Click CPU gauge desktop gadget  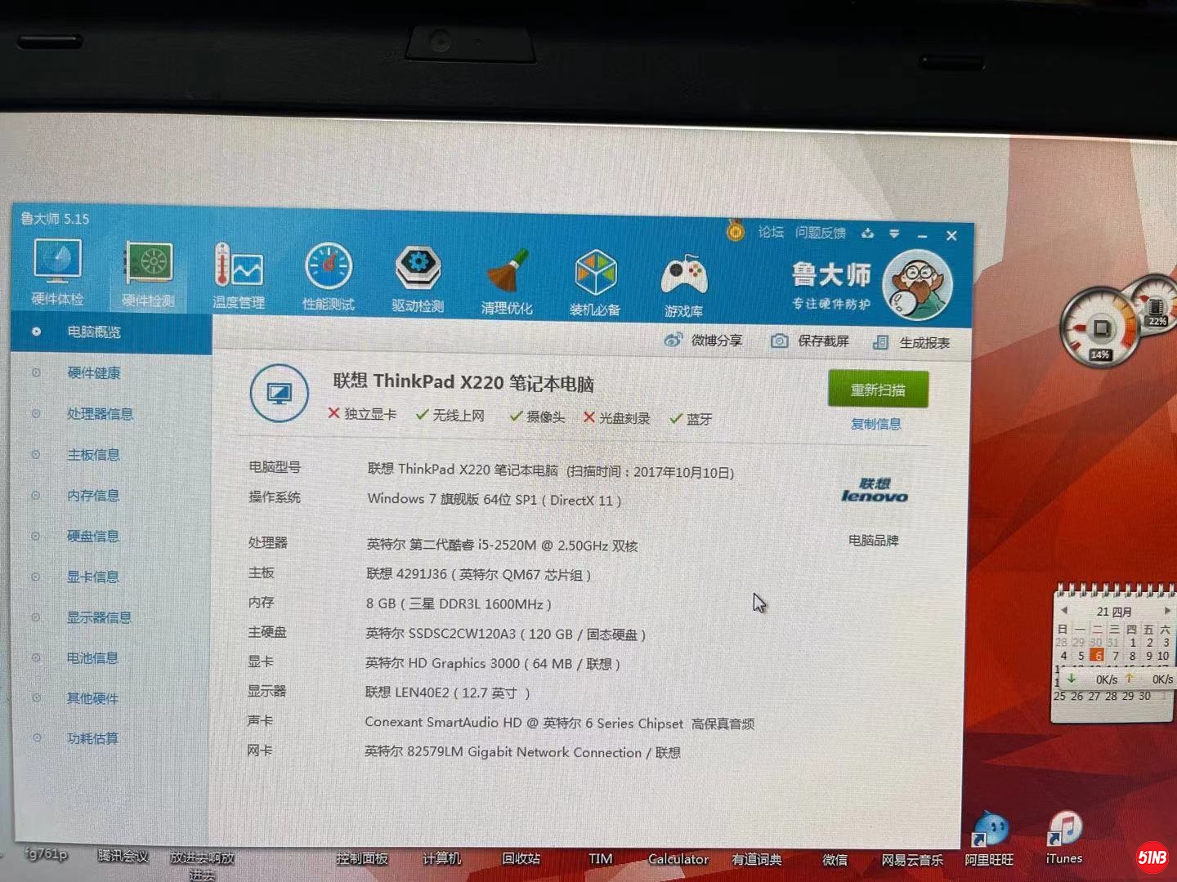[1100, 327]
